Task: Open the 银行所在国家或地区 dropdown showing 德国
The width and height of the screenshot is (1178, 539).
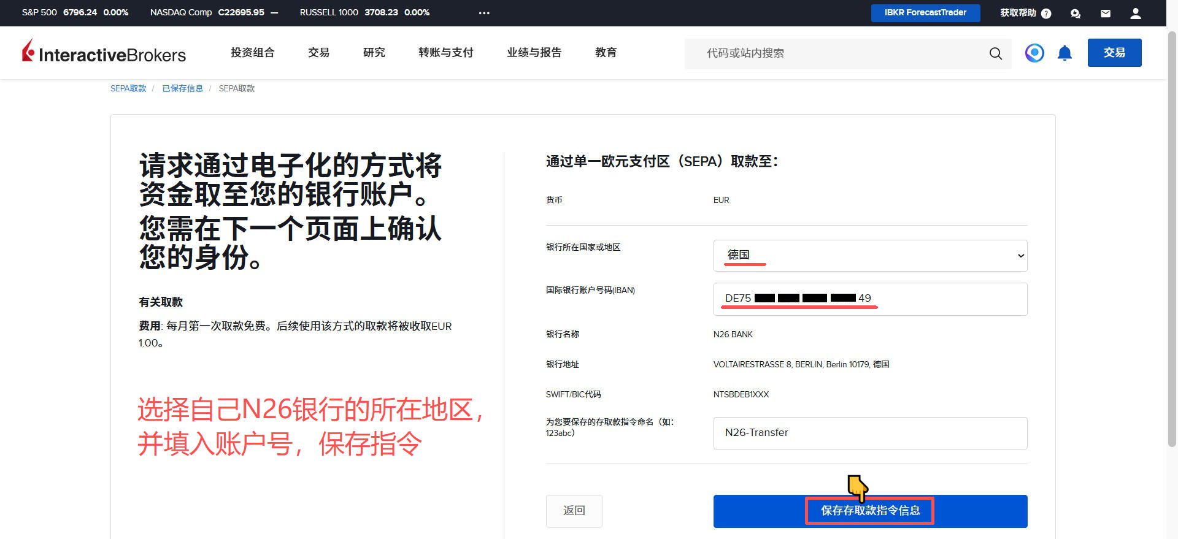Action: click(870, 256)
